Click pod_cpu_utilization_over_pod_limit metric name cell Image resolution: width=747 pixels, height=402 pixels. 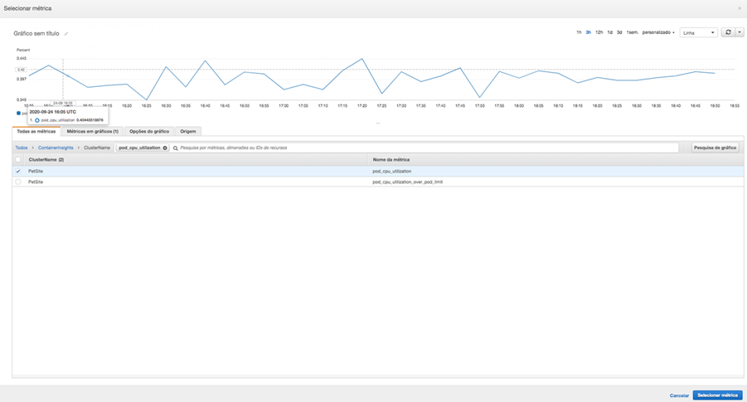click(x=407, y=182)
